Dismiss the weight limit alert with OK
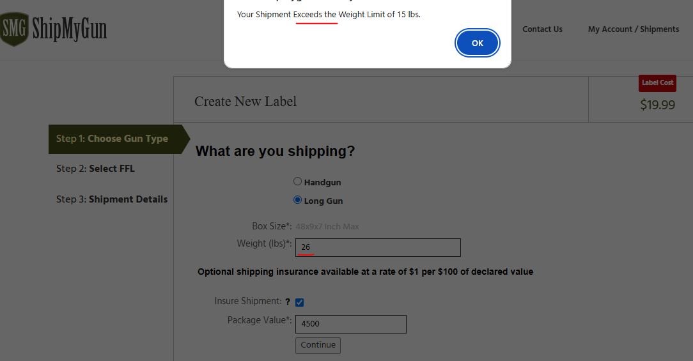Screen dimensions: 693x361 tap(477, 43)
